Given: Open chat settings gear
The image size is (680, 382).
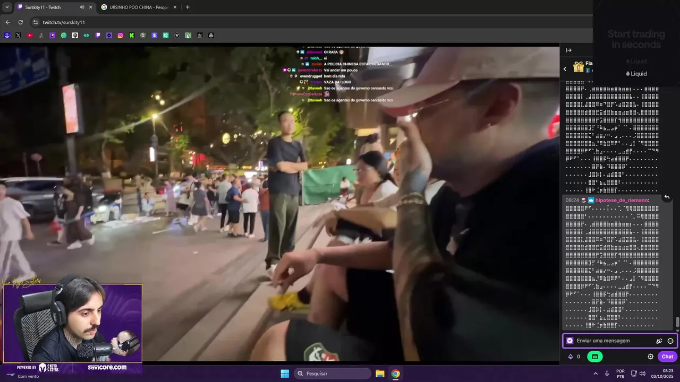Looking at the screenshot, I should tap(650, 357).
